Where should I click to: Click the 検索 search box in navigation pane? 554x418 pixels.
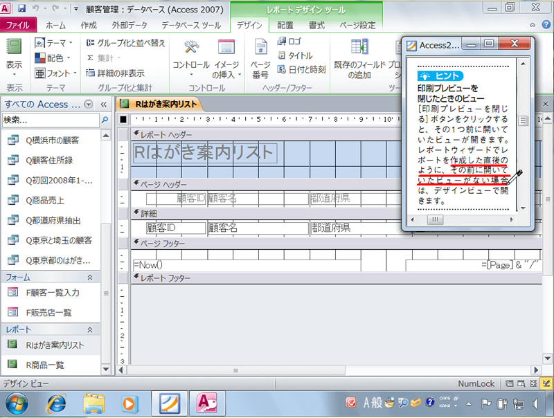(51, 120)
